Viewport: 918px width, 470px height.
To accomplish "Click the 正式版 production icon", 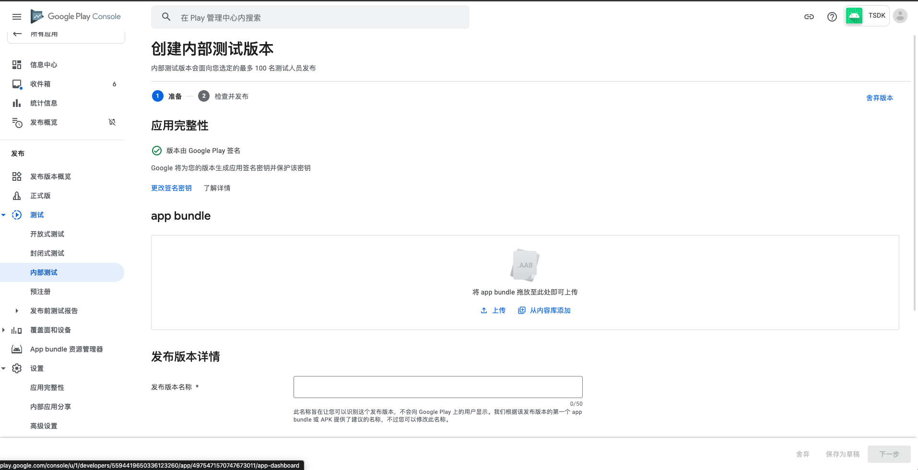I will click(17, 196).
